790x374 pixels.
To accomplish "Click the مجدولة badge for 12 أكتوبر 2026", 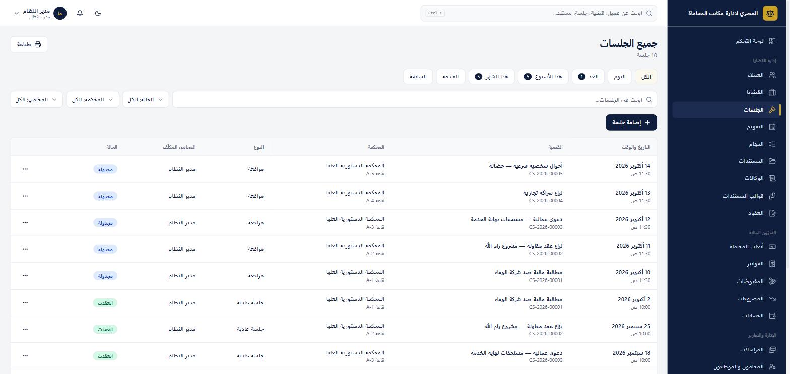I will tap(105, 223).
